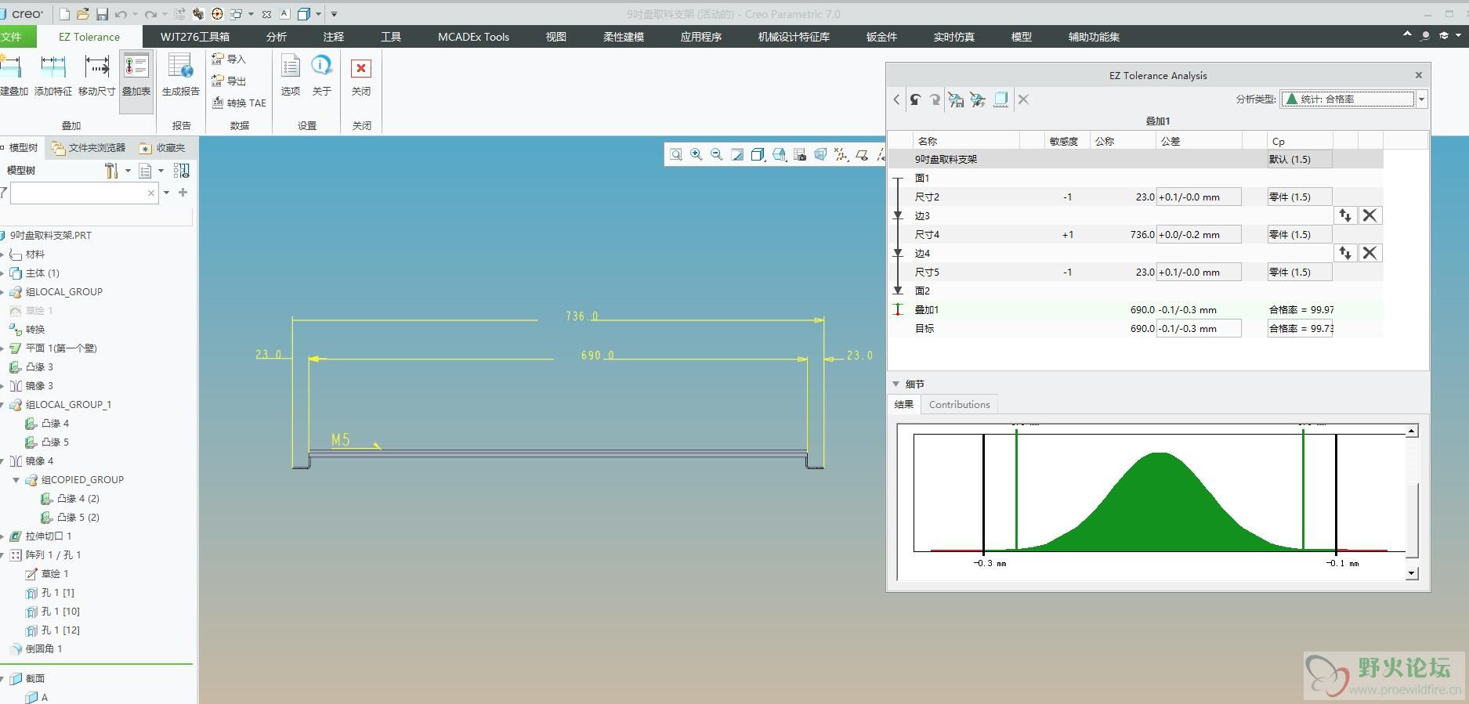Viewport: 1469px width, 704px height.
Task: Open model tree settings hammer icon
Action: click(x=111, y=171)
